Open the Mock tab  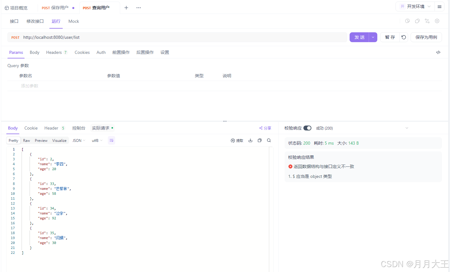(x=74, y=21)
